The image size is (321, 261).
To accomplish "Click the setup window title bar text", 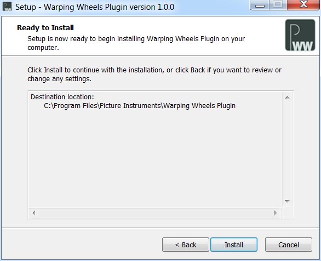I will [95, 7].
